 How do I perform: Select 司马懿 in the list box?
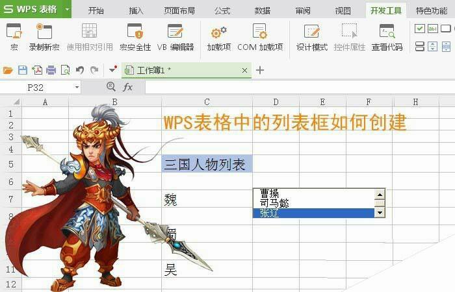coord(314,203)
